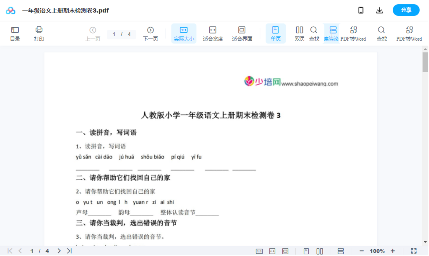Click the last-page jump control in bottom bar
The height and width of the screenshot is (256, 429).
pyautogui.click(x=69, y=251)
